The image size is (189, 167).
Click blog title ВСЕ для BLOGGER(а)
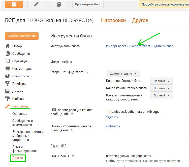50,20
